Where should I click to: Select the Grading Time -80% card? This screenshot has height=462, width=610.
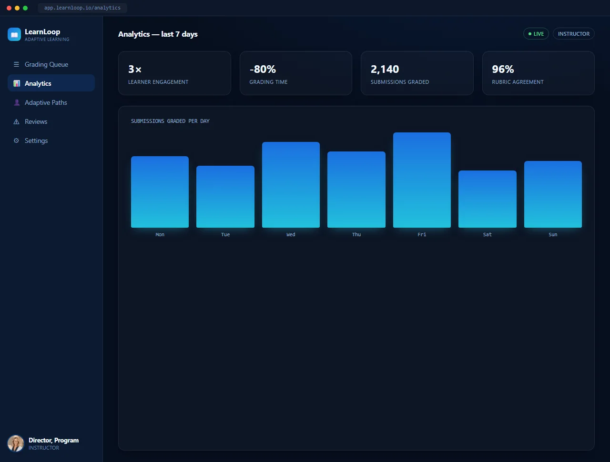[296, 73]
